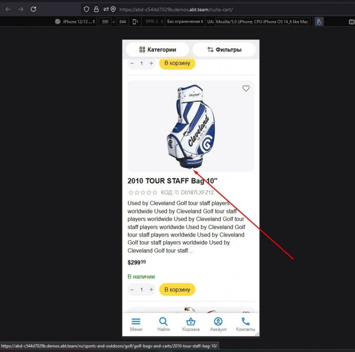Click the 'Used by Cleveland Golf' description text
This screenshot has height=352, width=355.
tap(186, 227)
